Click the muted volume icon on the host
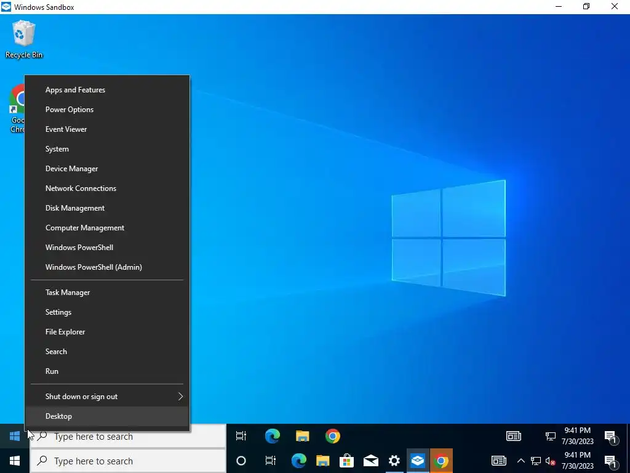 tap(551, 461)
